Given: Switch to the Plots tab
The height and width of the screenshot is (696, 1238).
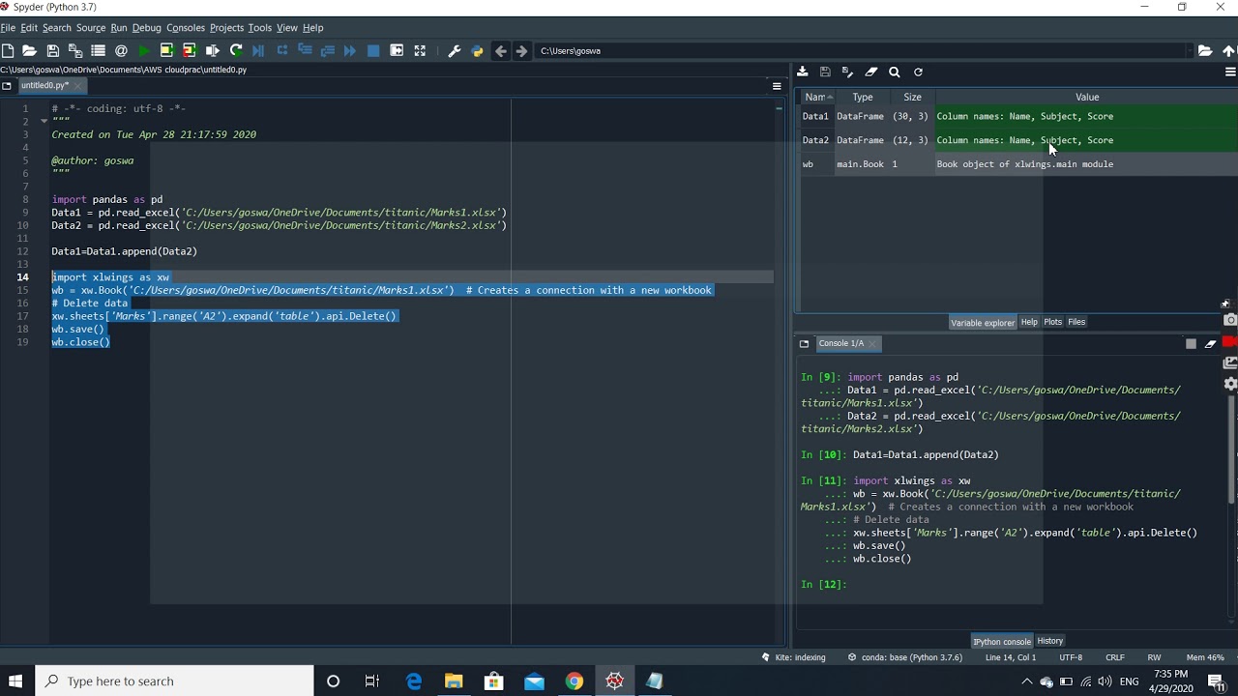Looking at the screenshot, I should [1052, 322].
